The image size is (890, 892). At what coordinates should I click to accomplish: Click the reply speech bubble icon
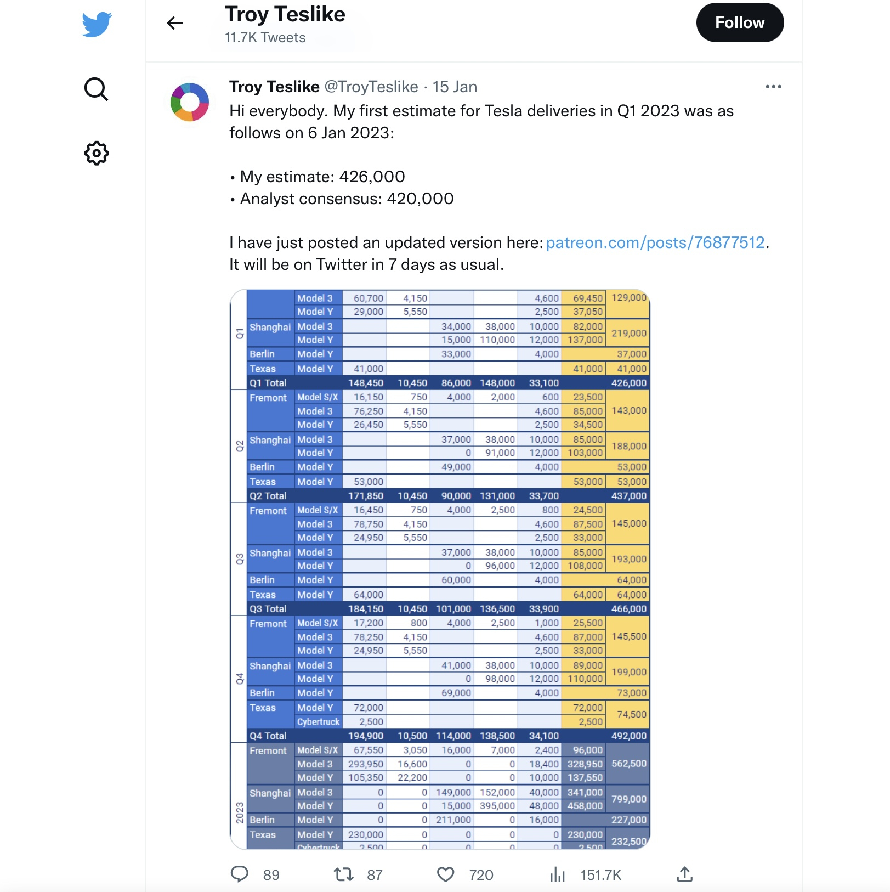coord(240,874)
